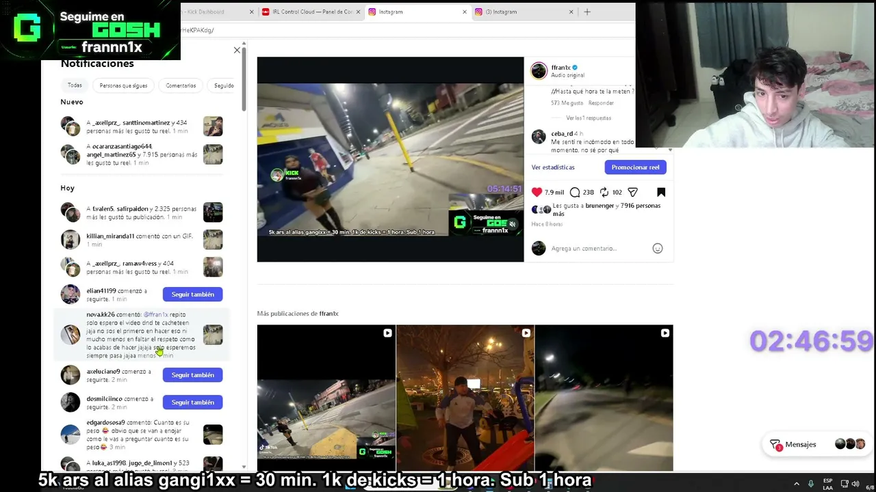This screenshot has width=876, height=492.
Task: Click the ffran1x avatar in post header
Action: pos(539,70)
